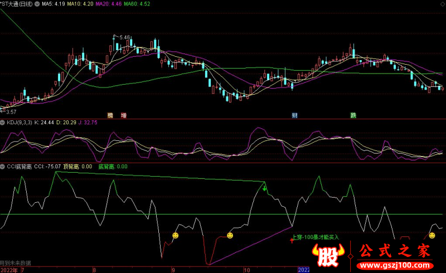Click the 上穿-100是才能买入 annotation text
The height and width of the screenshot is (273, 446).
[316, 237]
